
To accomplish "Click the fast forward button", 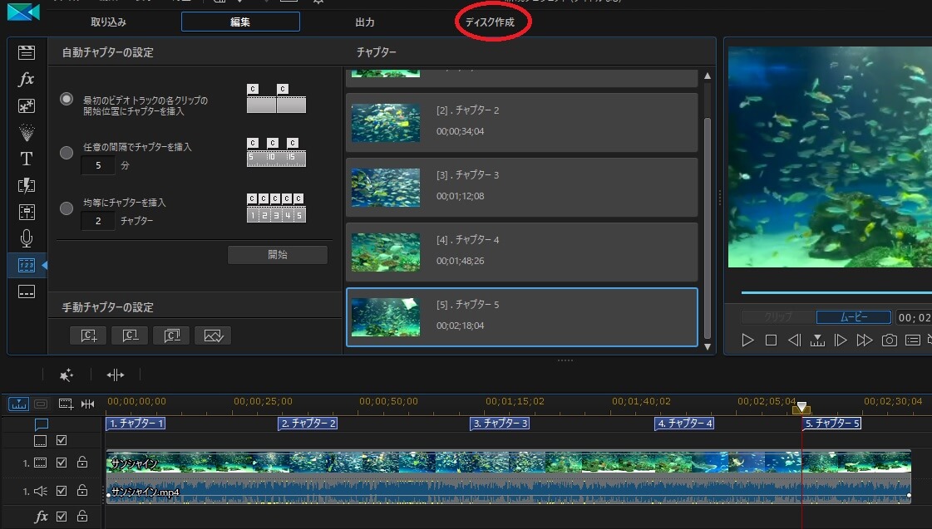I will click(864, 340).
